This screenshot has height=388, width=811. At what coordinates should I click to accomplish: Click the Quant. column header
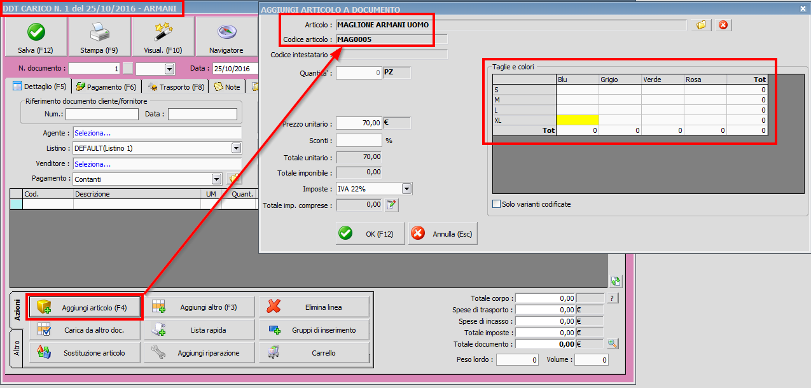(240, 194)
